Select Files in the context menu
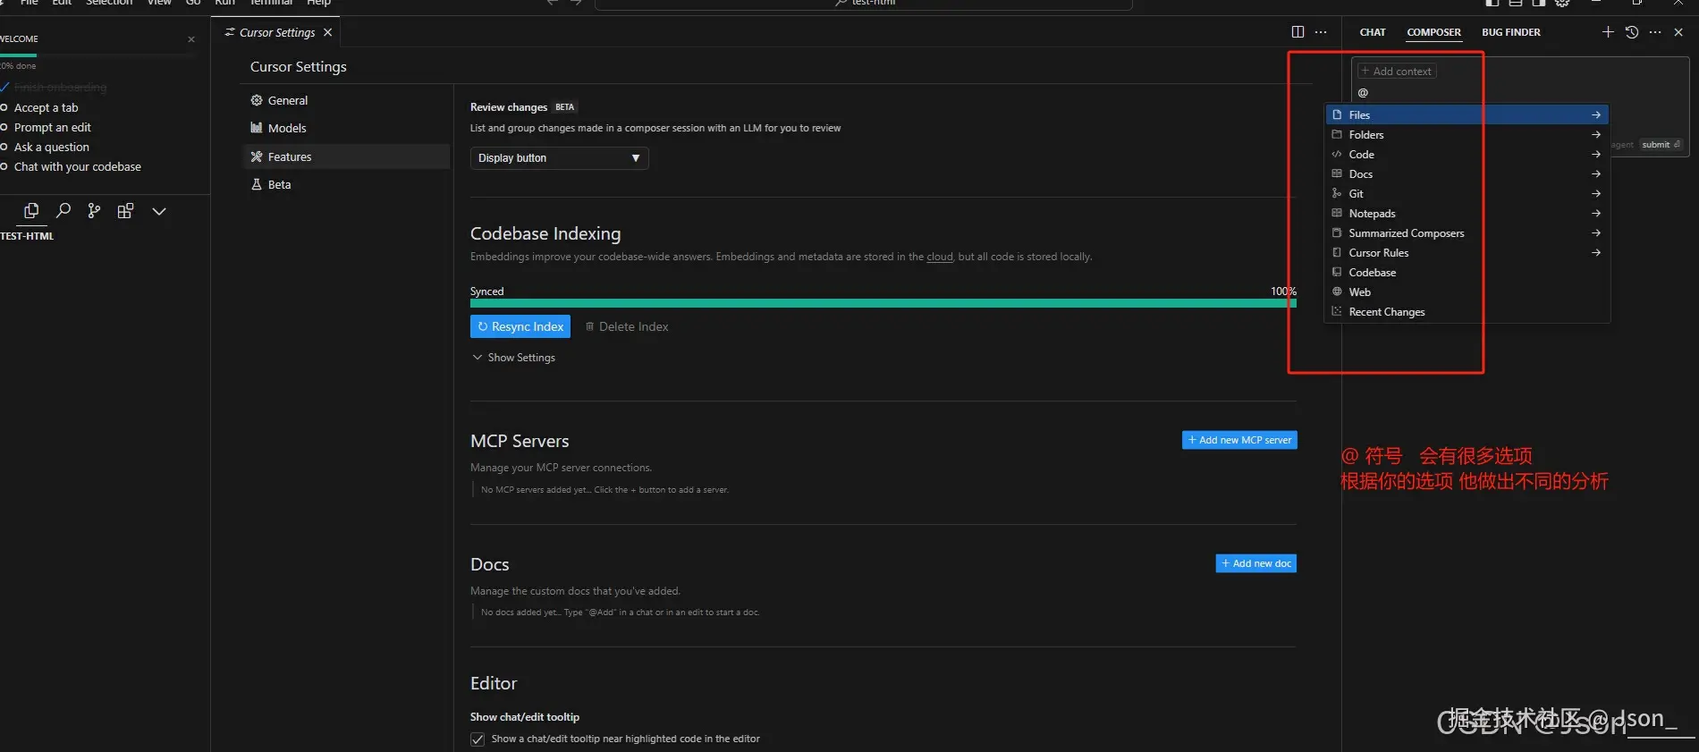Screen dimensions: 1699x752 point(1467,114)
